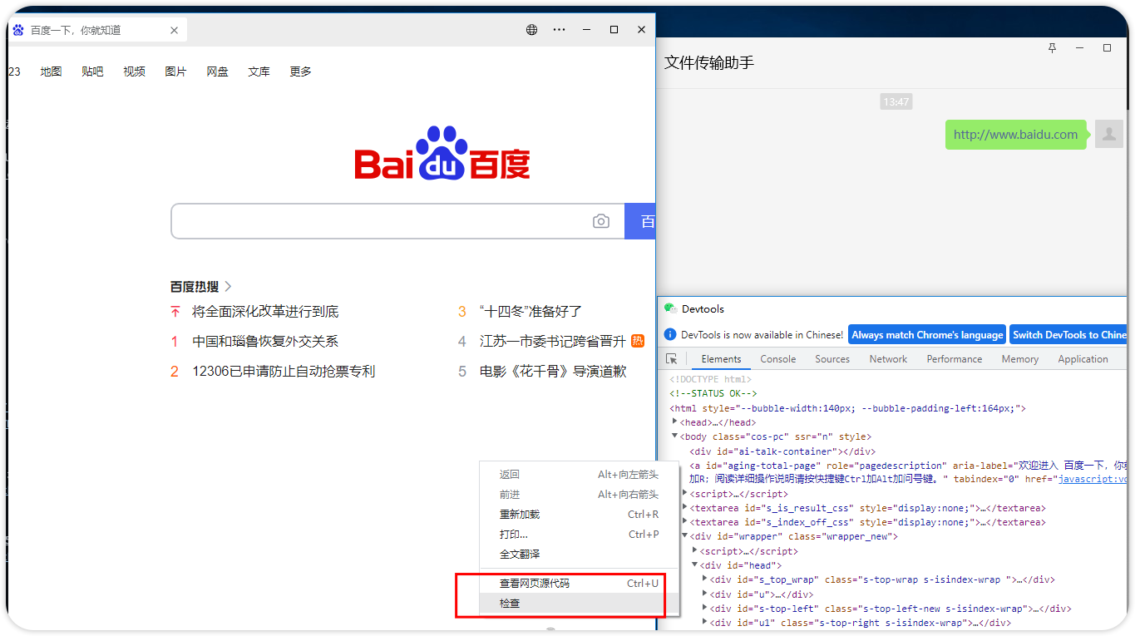This screenshot has height=636, width=1135.
Task: Select 查看网页源代码 from context menu
Action: click(580, 584)
